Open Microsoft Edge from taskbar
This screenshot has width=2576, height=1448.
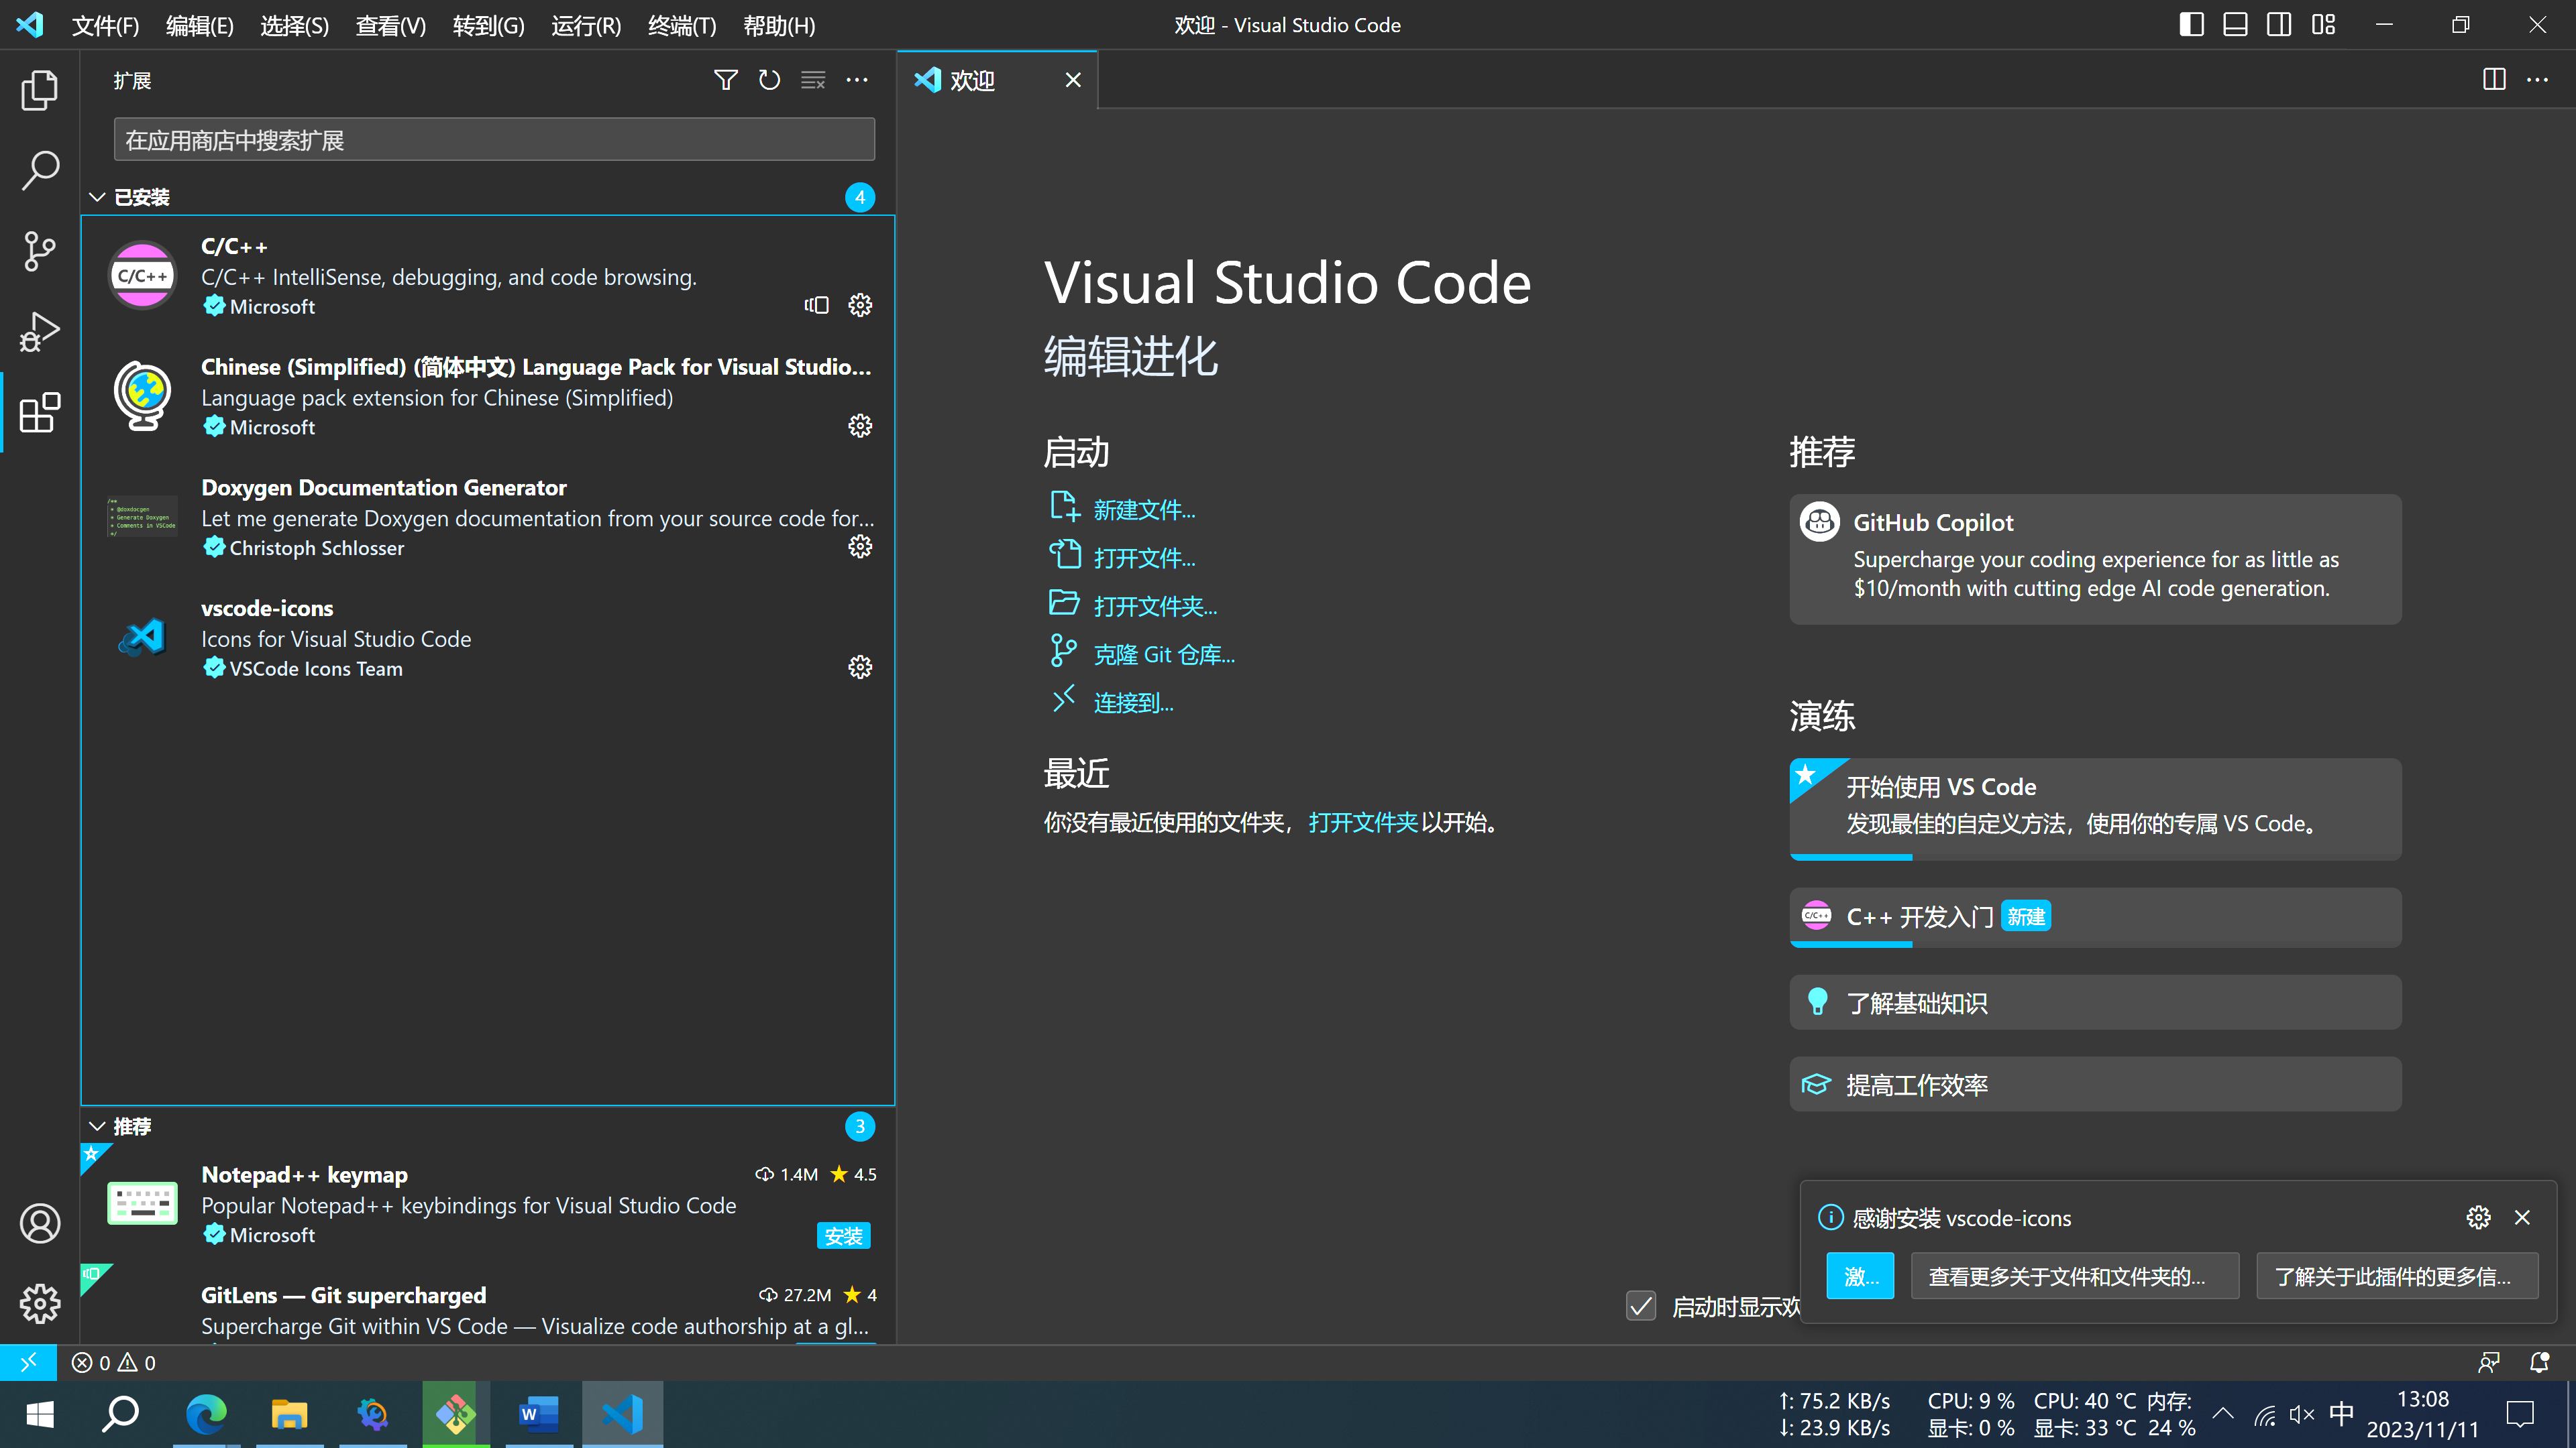click(x=206, y=1414)
